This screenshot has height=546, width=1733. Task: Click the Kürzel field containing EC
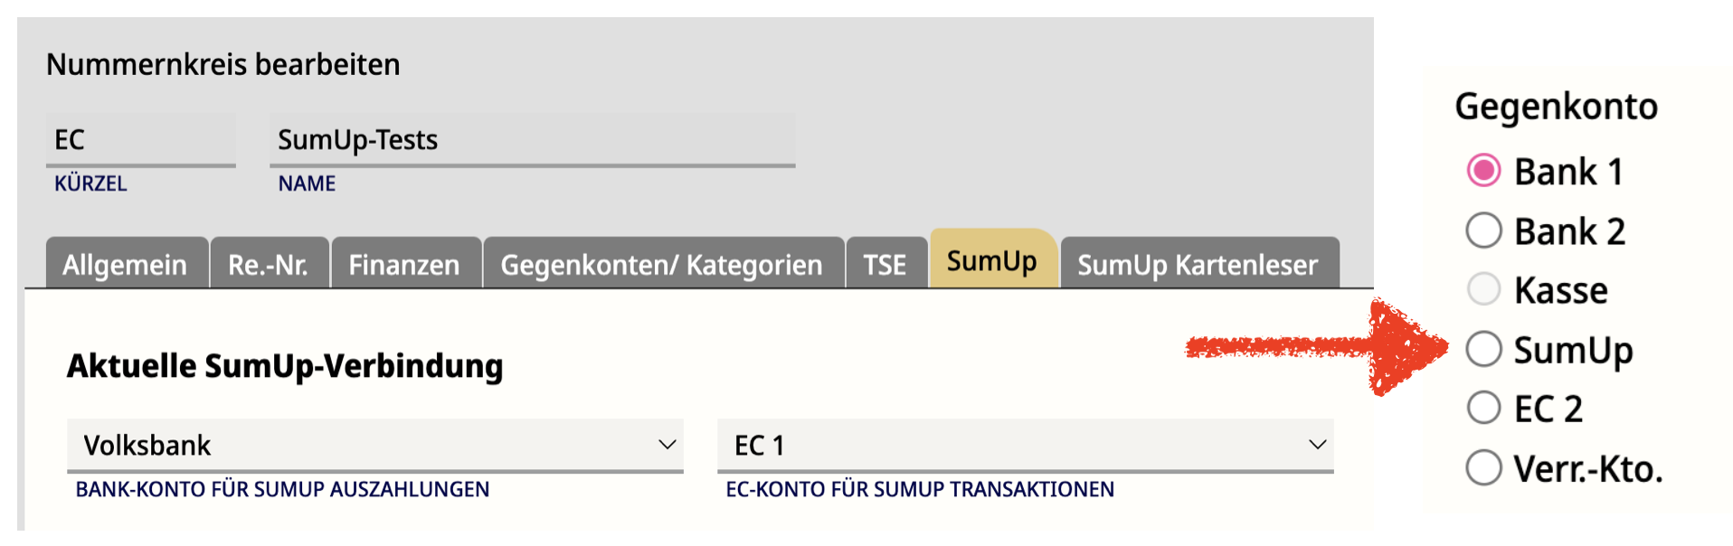(x=140, y=140)
